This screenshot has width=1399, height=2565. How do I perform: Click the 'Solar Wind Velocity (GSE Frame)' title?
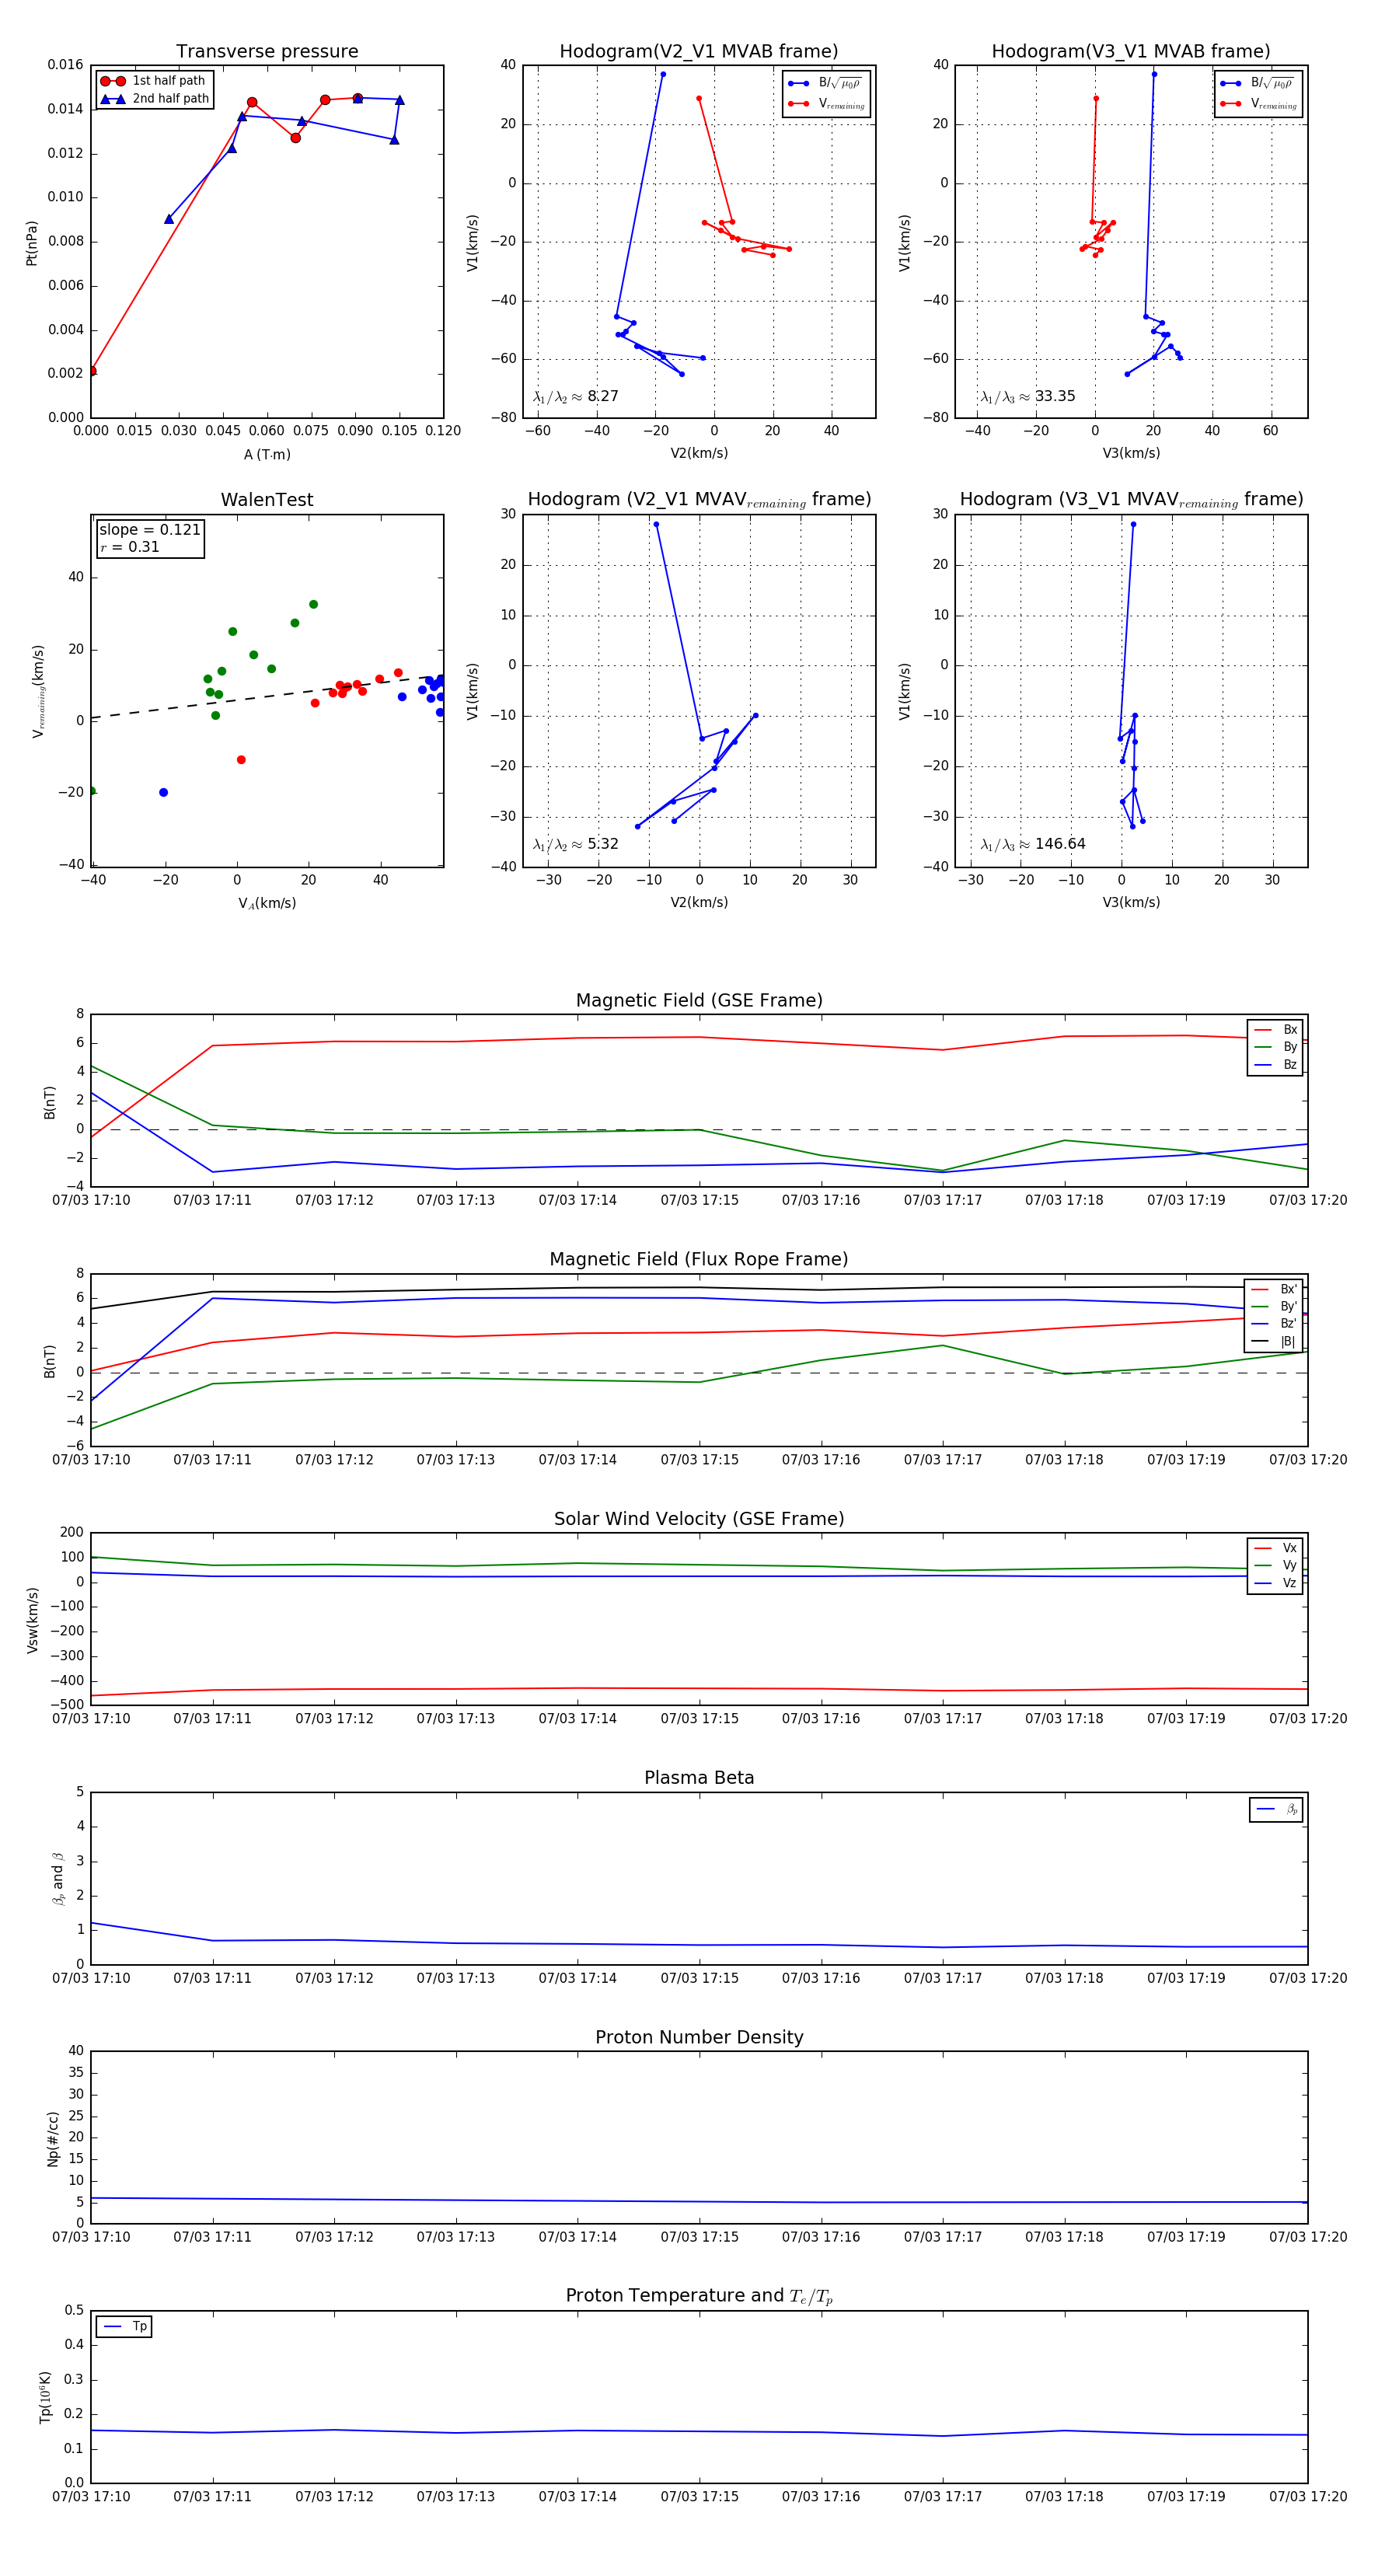[x=699, y=1519]
